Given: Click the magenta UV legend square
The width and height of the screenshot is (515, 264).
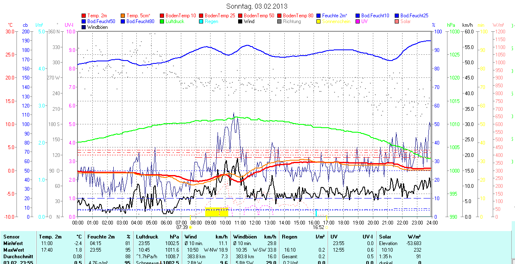Looking at the screenshot, I should coord(357,21).
